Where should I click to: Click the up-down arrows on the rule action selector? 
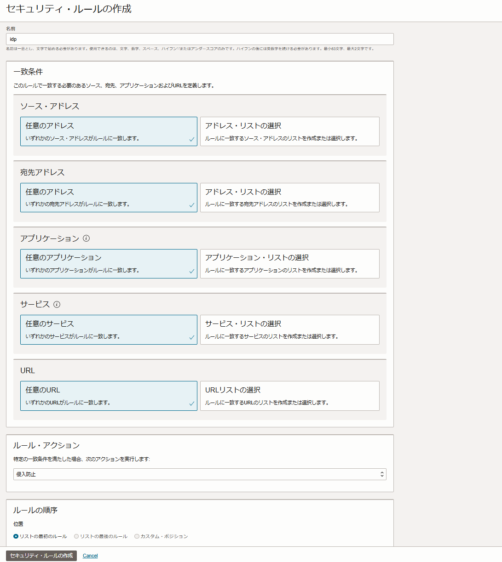382,474
